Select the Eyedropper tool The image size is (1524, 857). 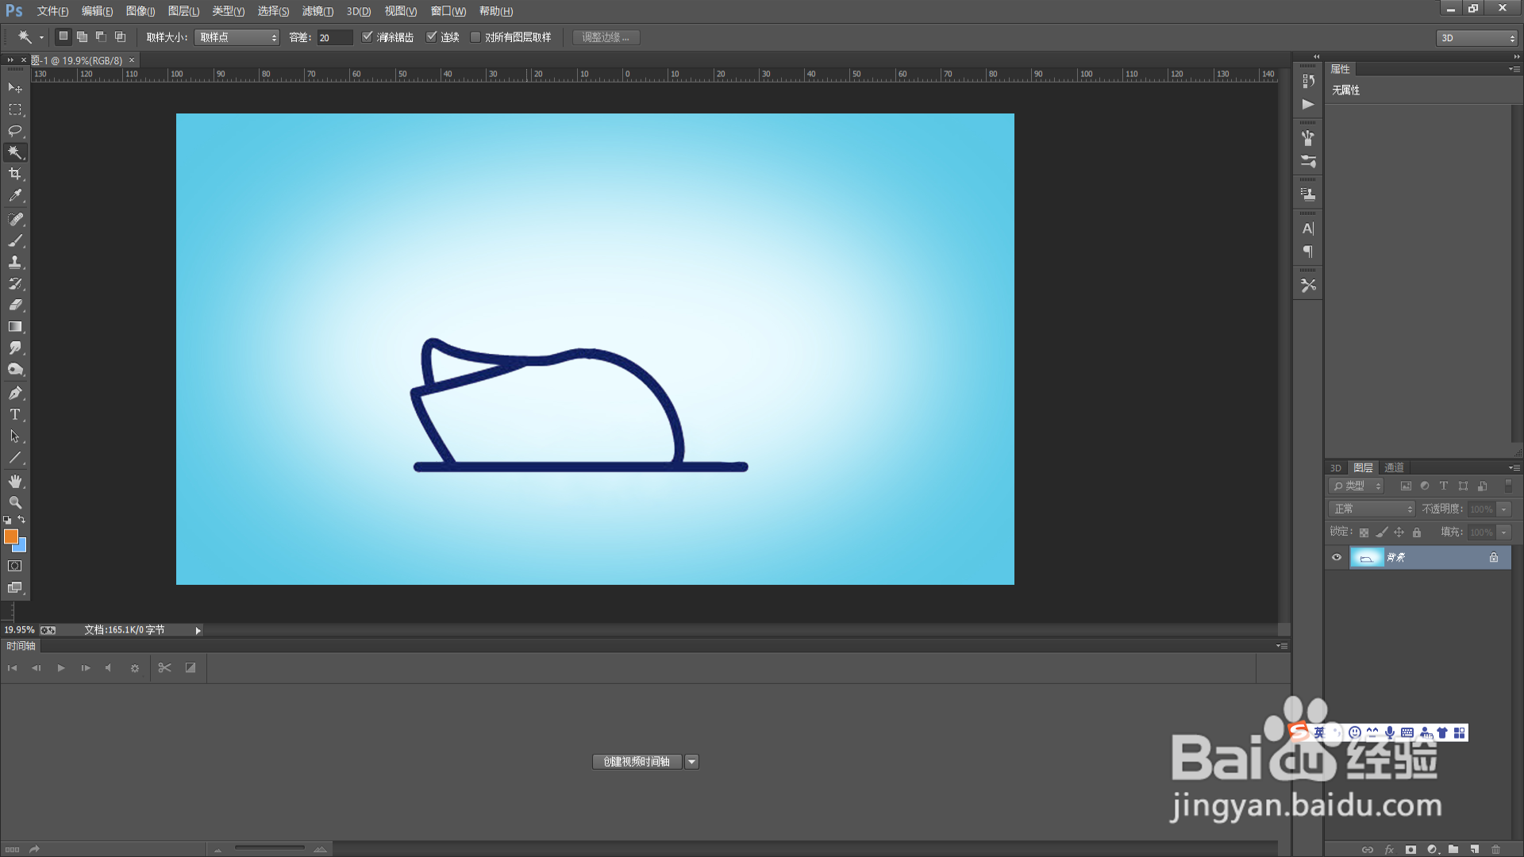(x=15, y=195)
